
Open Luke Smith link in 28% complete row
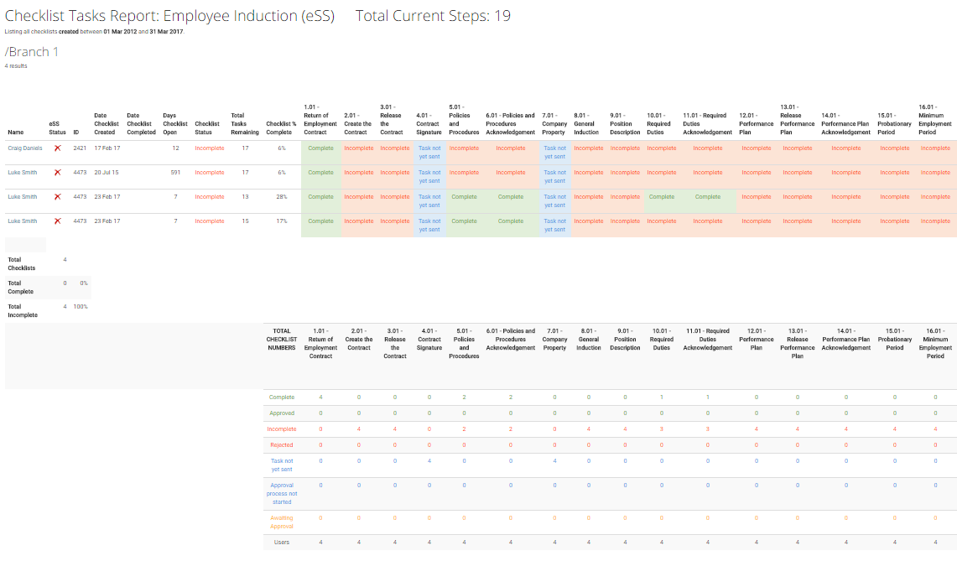23,197
